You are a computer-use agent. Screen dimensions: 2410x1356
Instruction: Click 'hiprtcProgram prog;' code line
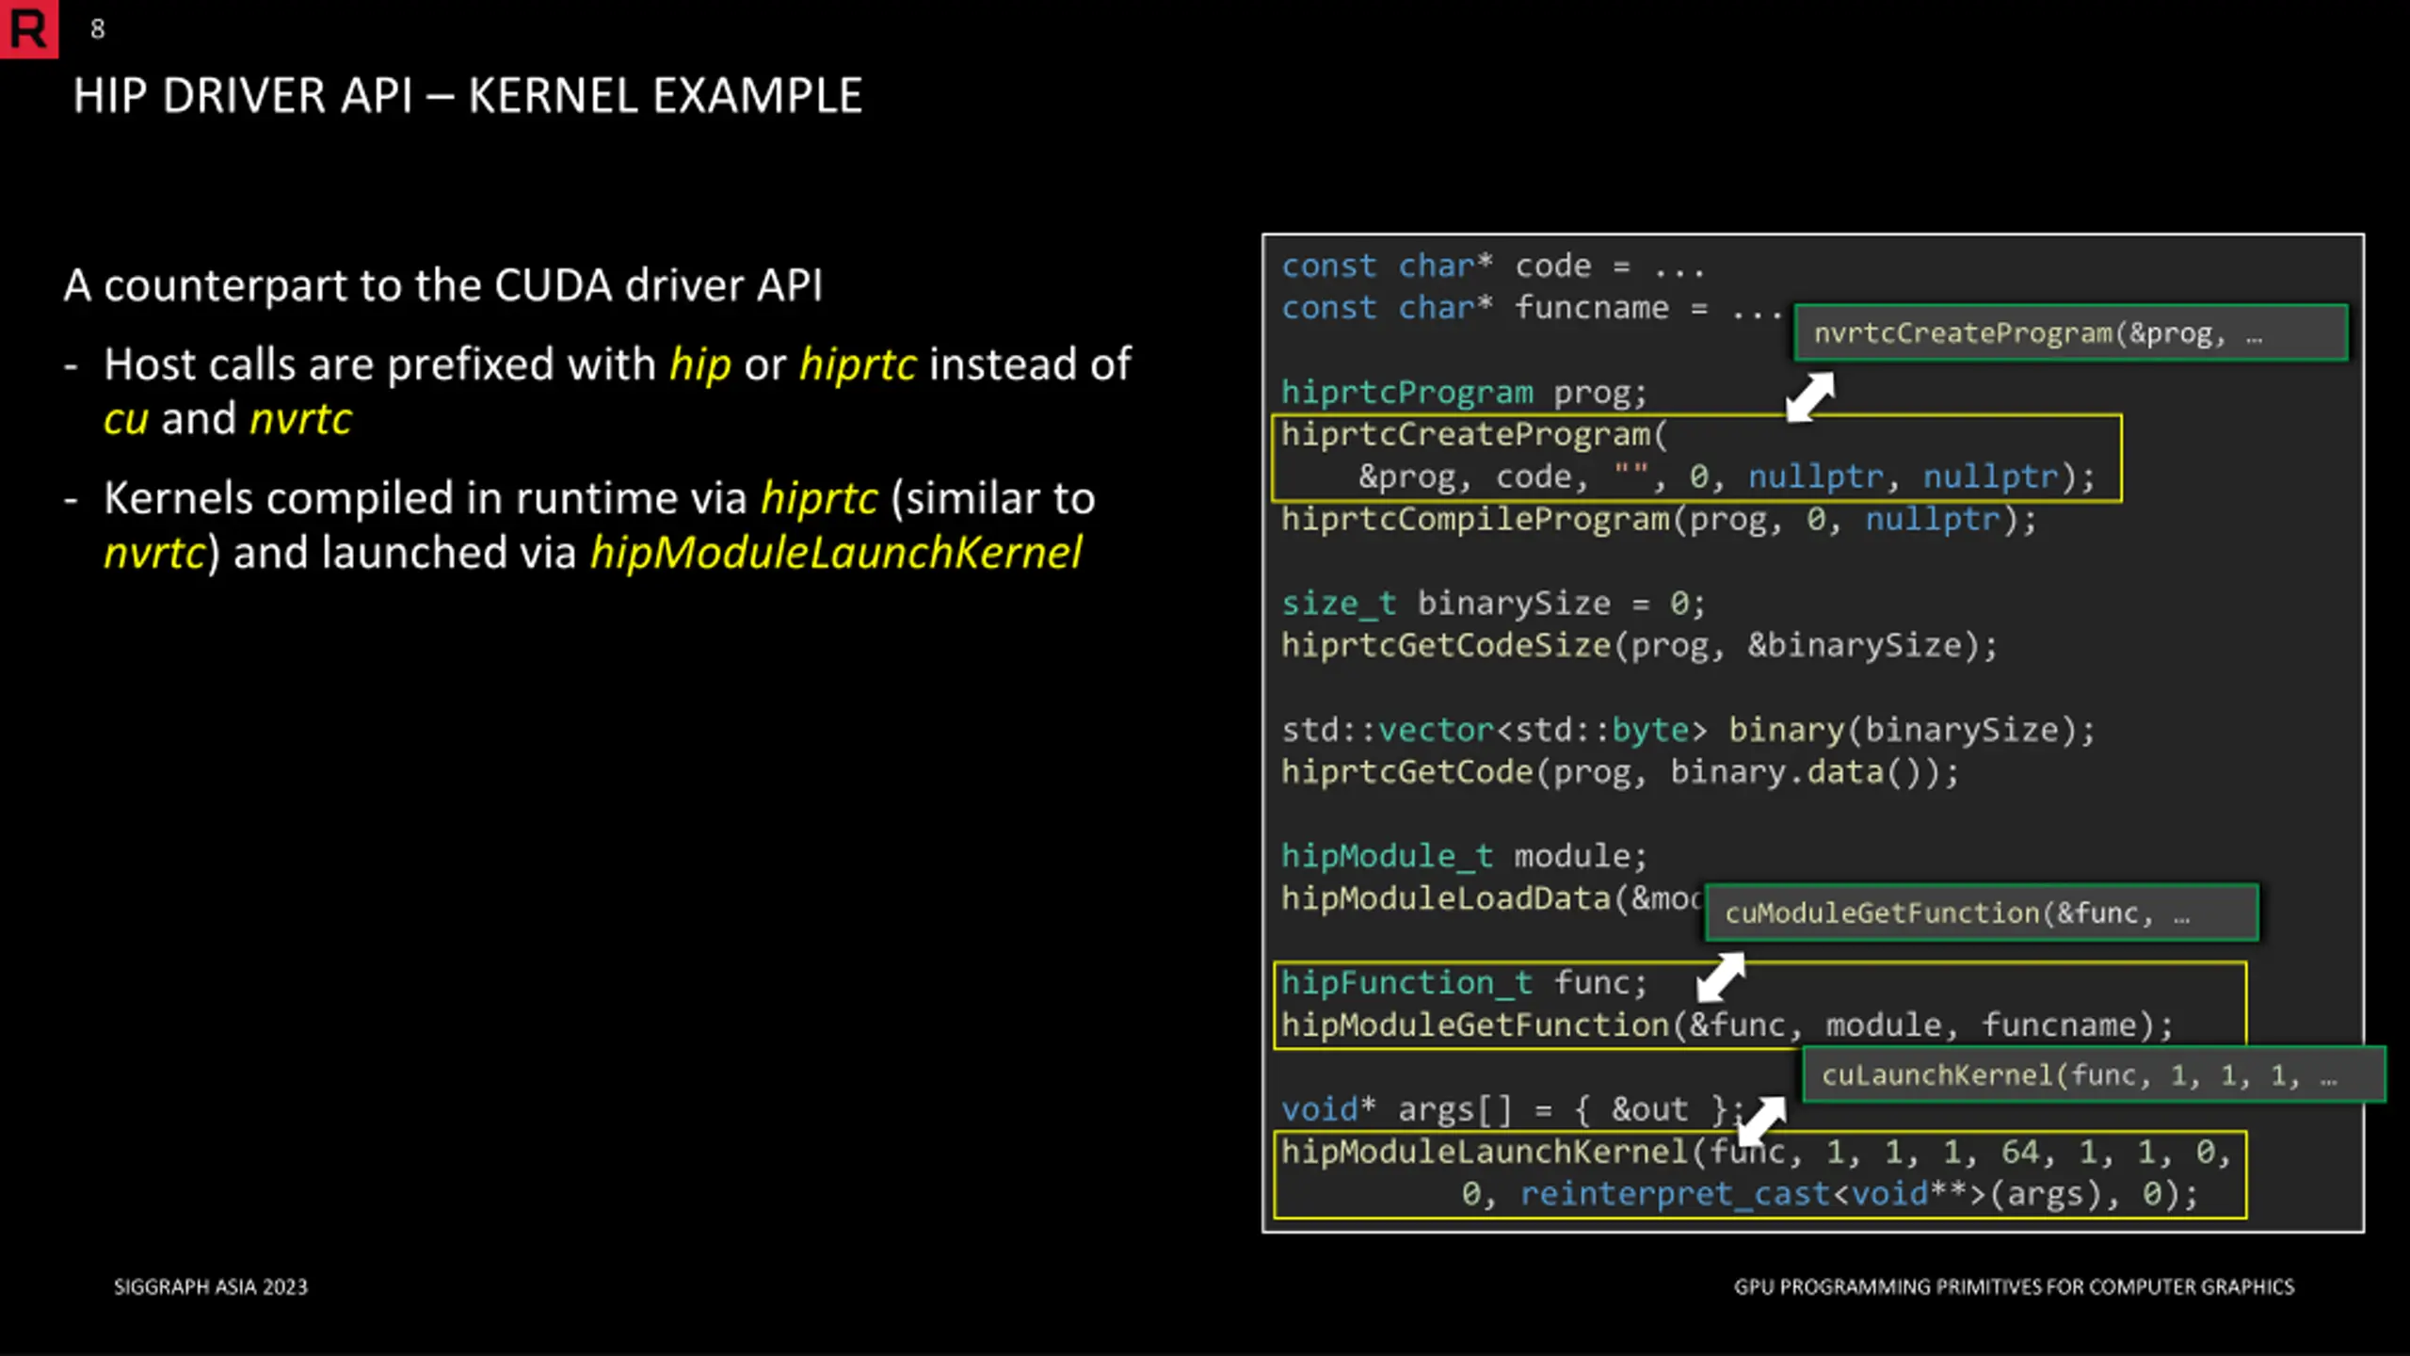[1464, 393]
